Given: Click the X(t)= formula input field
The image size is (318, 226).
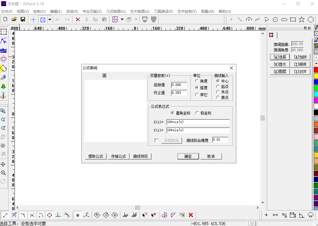Looking at the screenshot, I should (x=198, y=122).
